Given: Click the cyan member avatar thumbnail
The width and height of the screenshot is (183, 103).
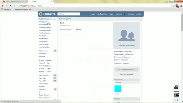Looking at the screenshot, I should [118, 89].
